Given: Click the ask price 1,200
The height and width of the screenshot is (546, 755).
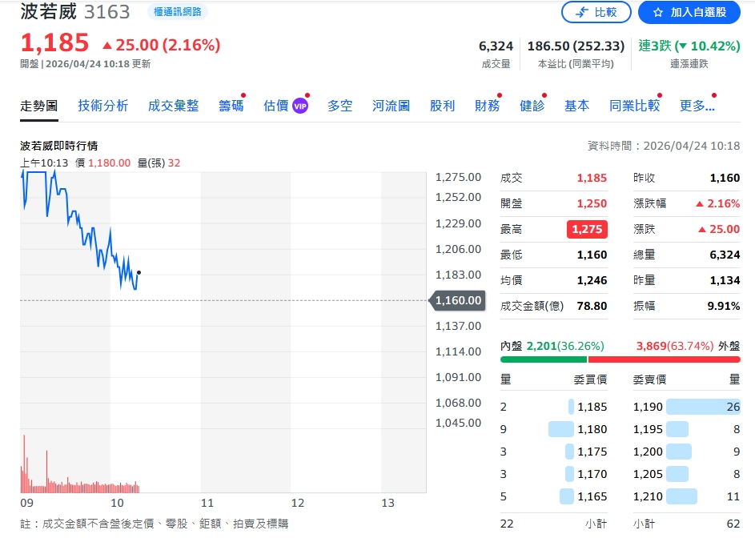Looking at the screenshot, I should (648, 452).
